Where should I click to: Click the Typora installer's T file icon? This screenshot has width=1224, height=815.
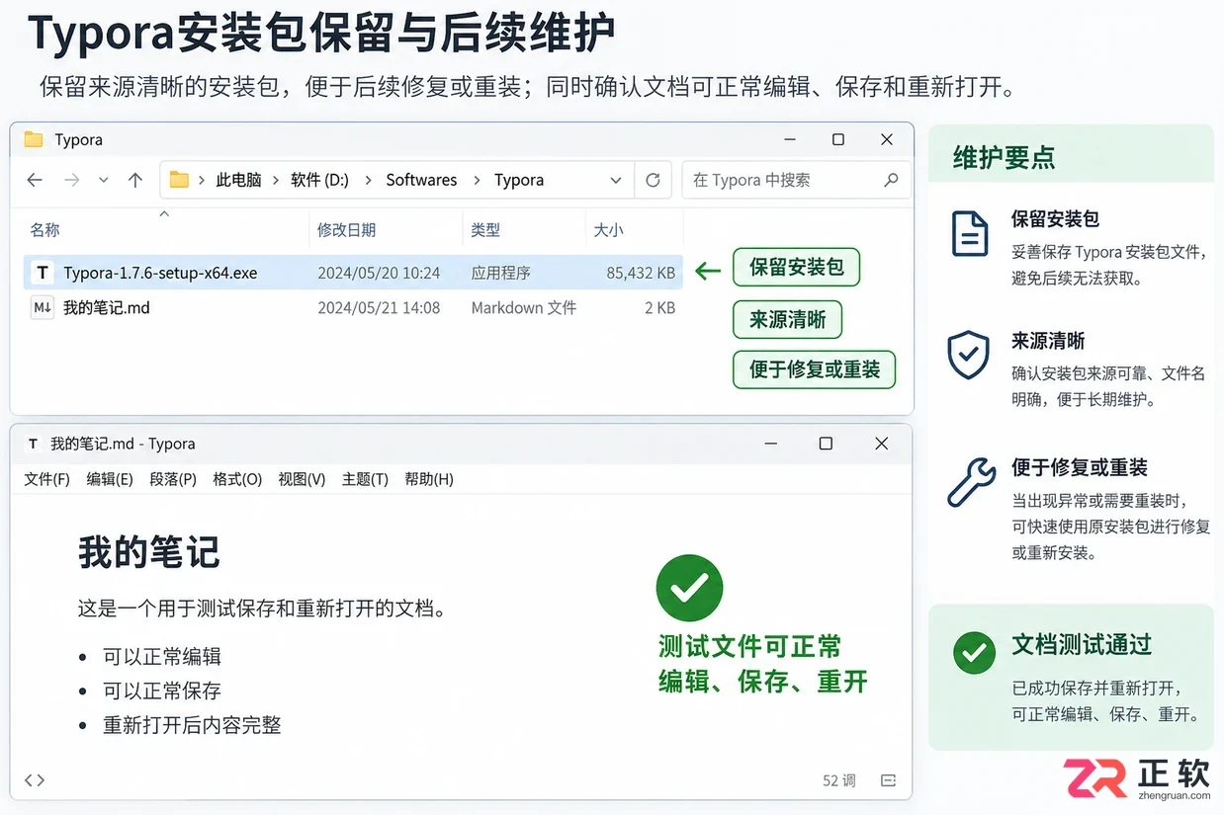click(42, 273)
